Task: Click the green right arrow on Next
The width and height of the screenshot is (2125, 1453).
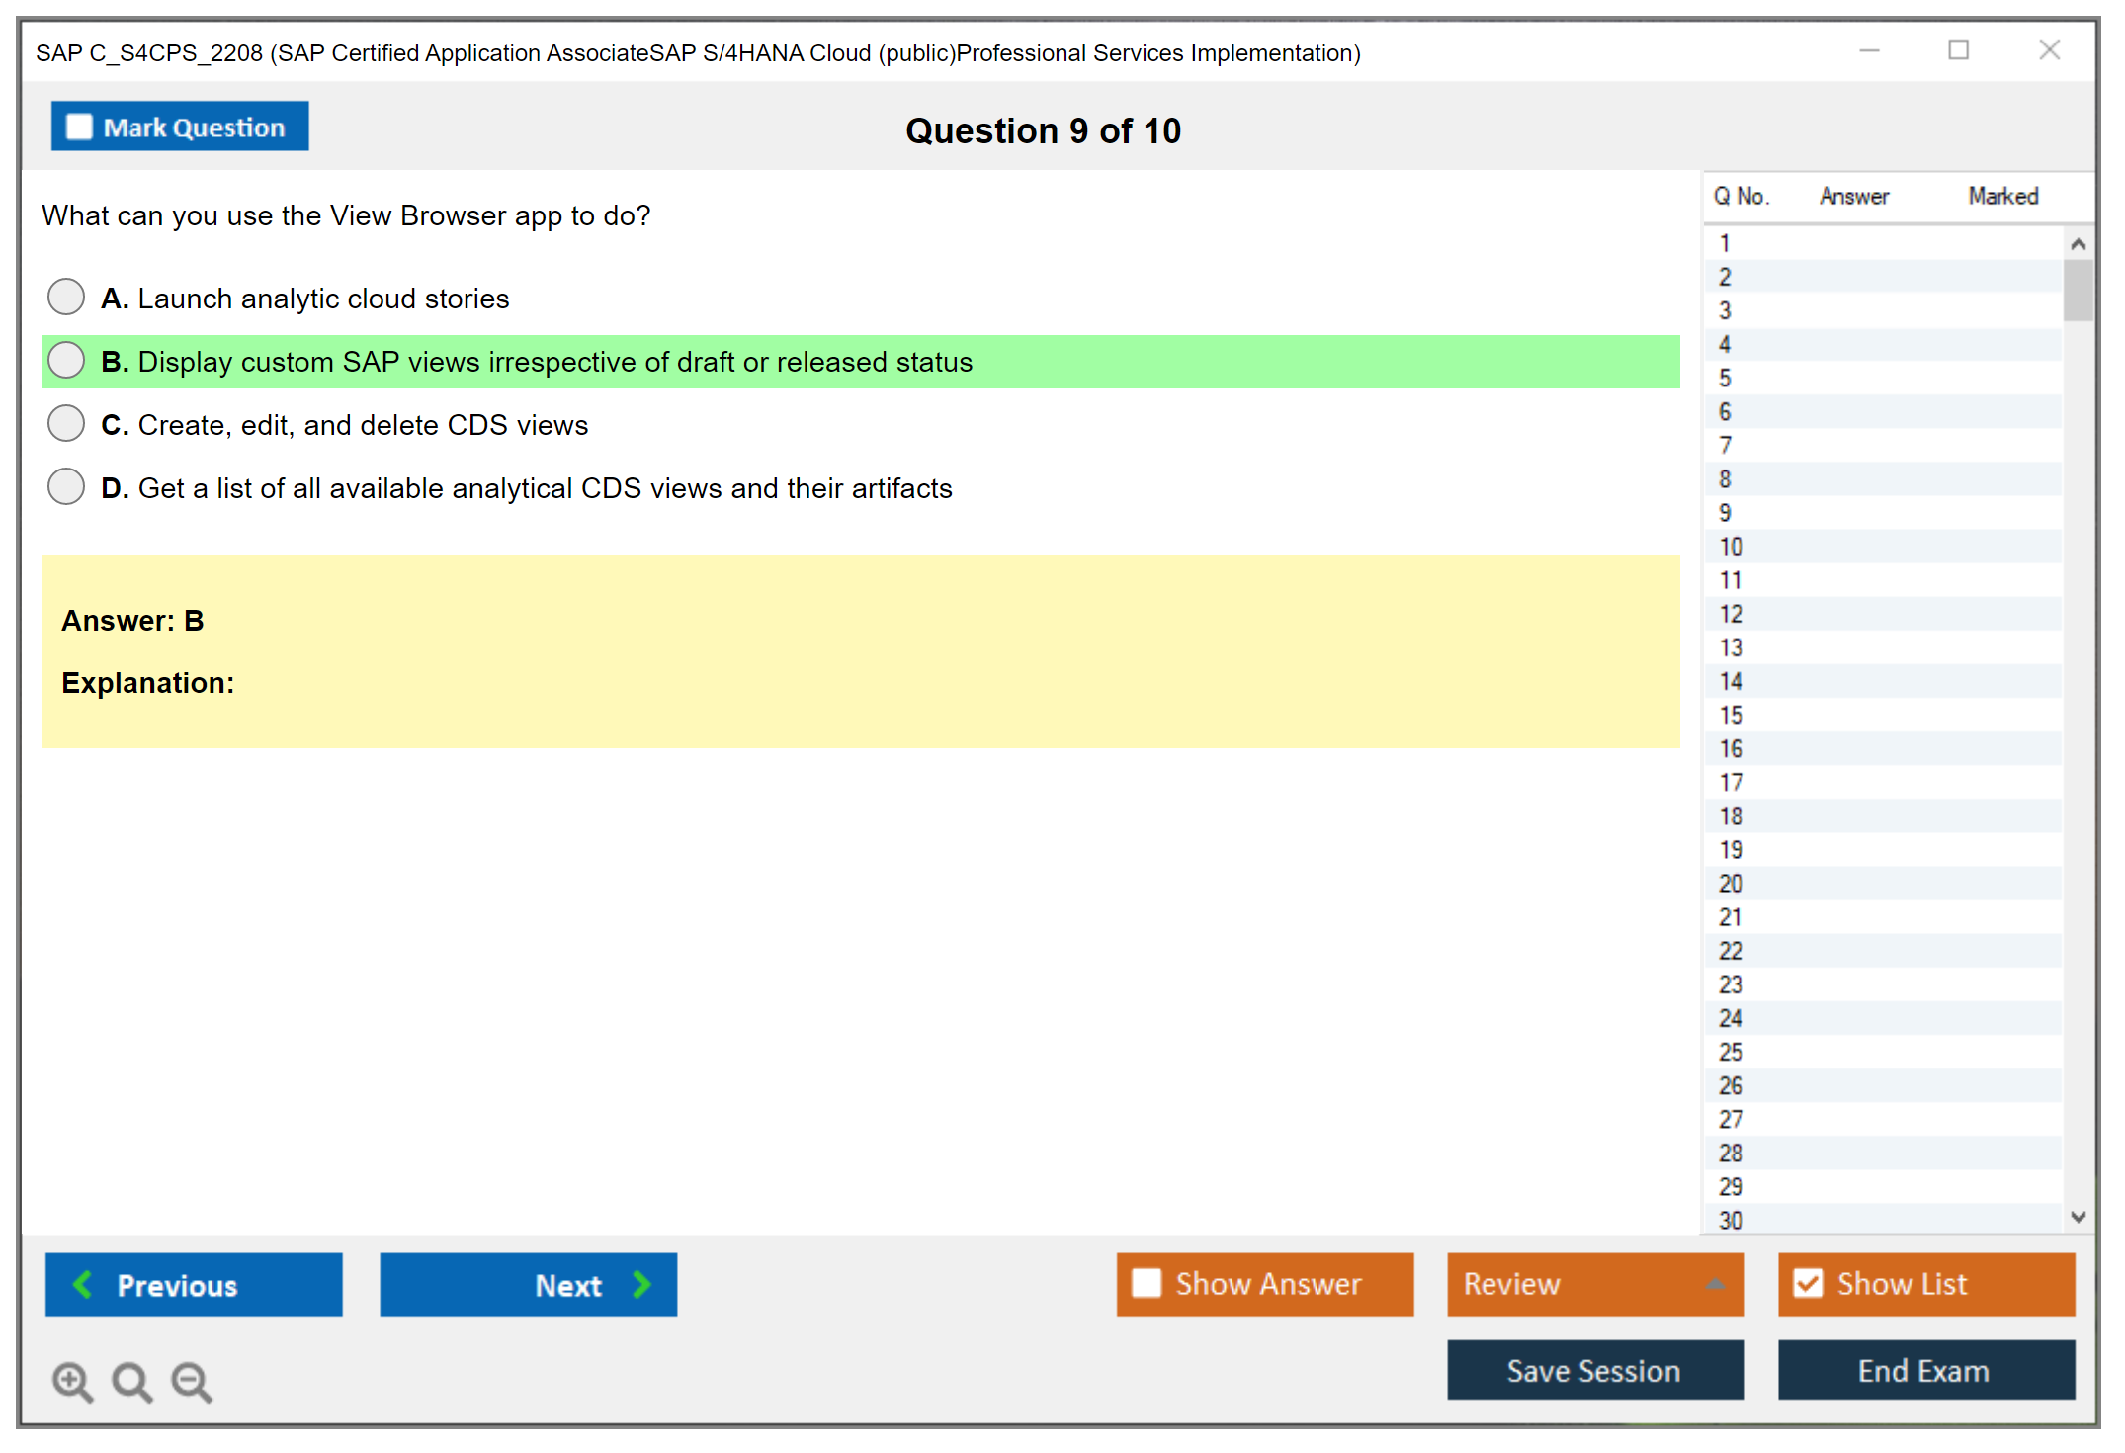Action: tap(642, 1284)
